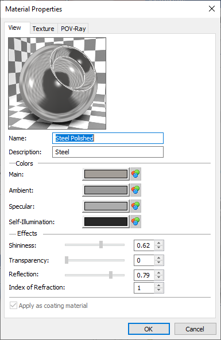The height and width of the screenshot is (340, 221).
Task: Increase Shininess value with up arrow
Action: [x=159, y=243]
